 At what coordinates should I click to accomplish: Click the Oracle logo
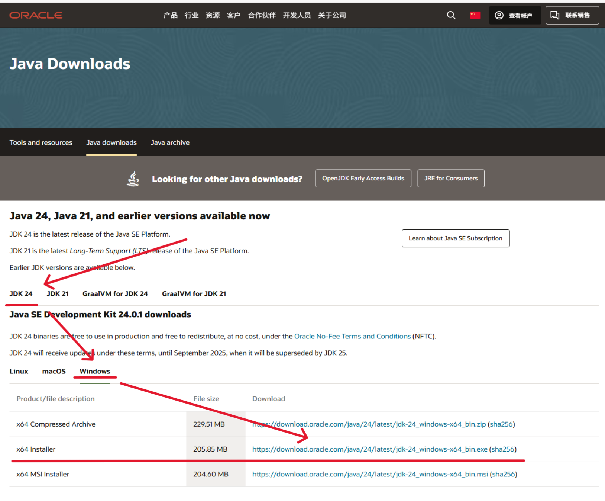(x=36, y=15)
